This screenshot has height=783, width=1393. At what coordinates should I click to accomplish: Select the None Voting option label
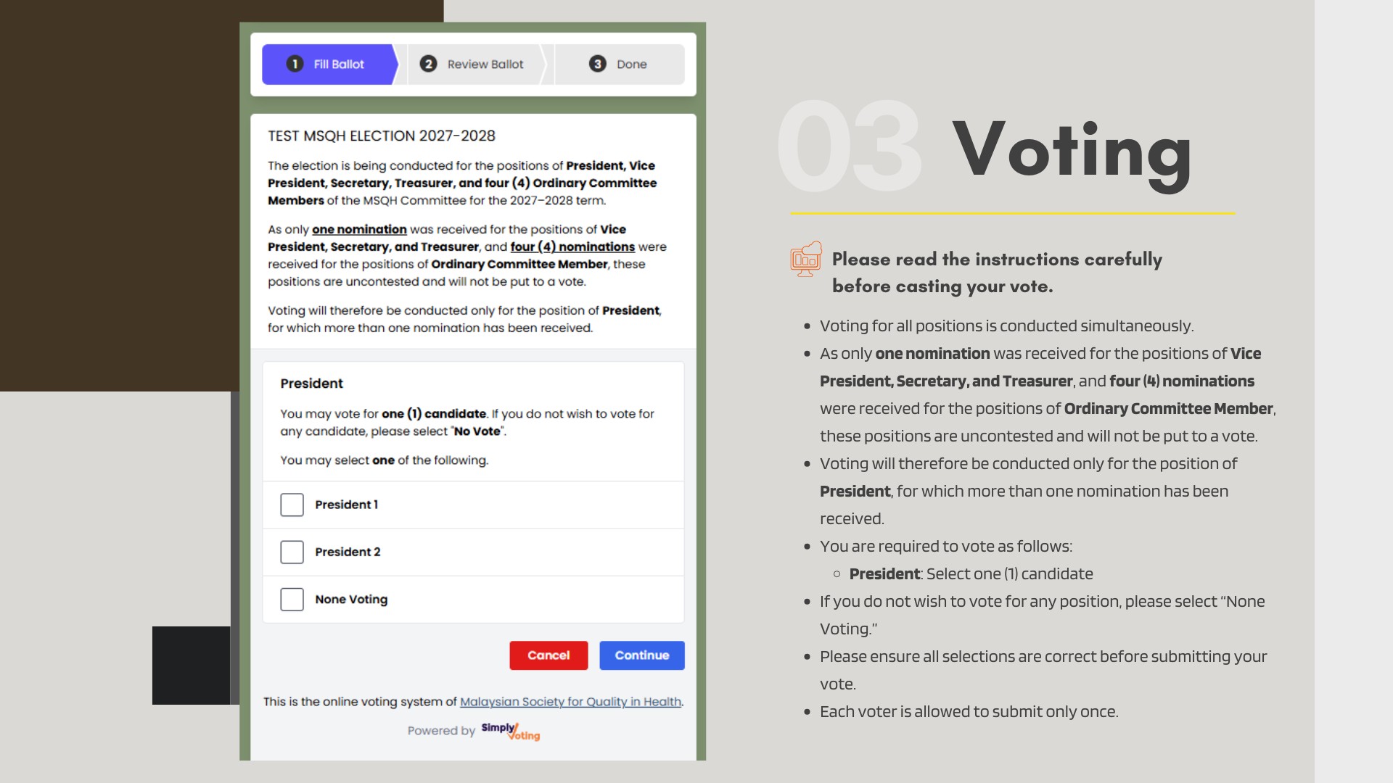[x=351, y=600]
